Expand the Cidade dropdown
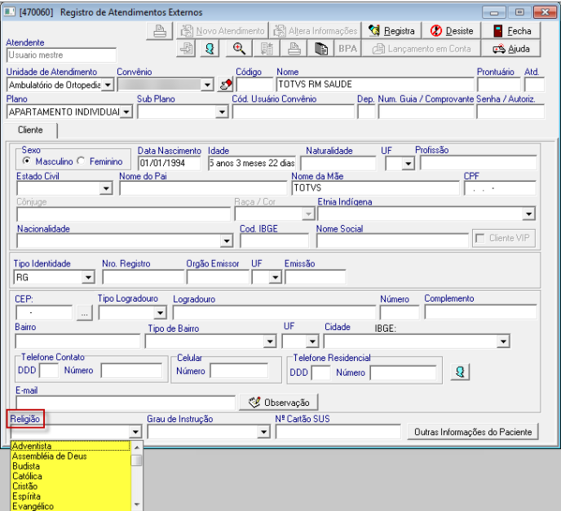The height and width of the screenshot is (511, 561). (x=503, y=341)
